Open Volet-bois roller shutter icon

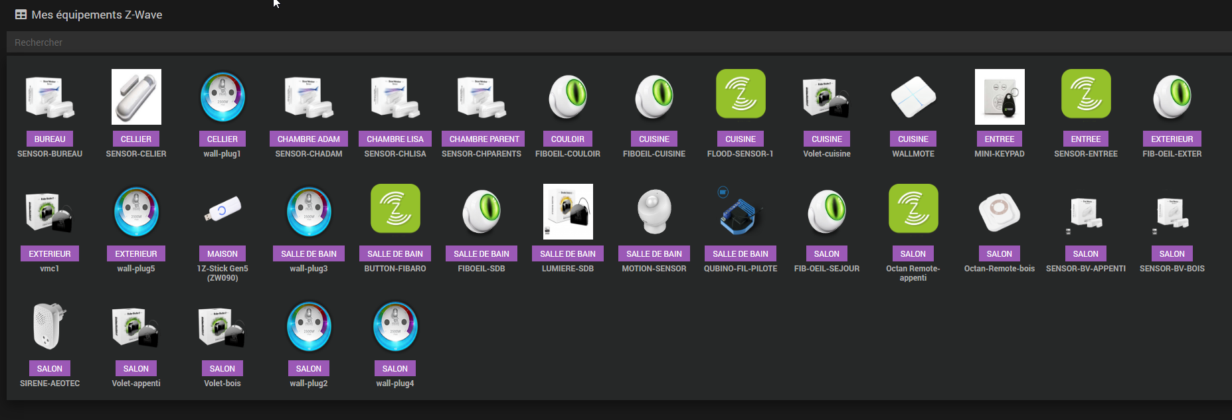click(x=222, y=326)
